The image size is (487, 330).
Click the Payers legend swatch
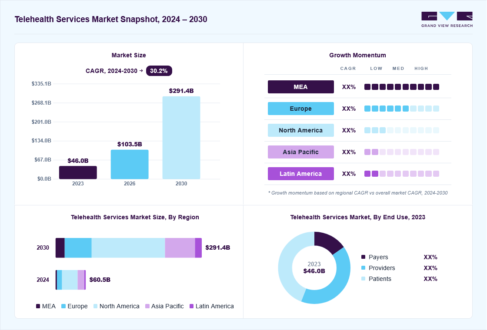pyautogui.click(x=364, y=257)
